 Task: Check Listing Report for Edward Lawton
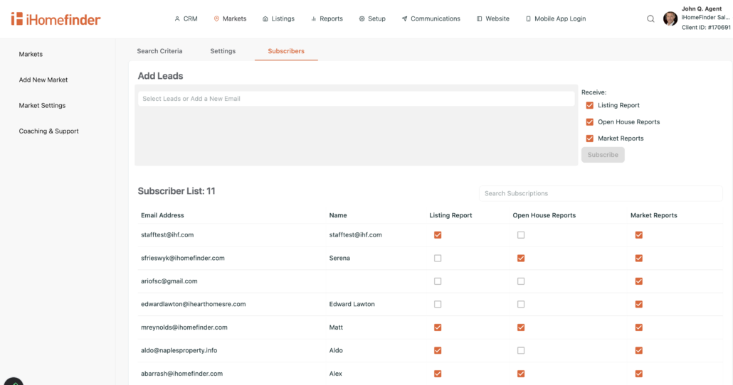438,304
